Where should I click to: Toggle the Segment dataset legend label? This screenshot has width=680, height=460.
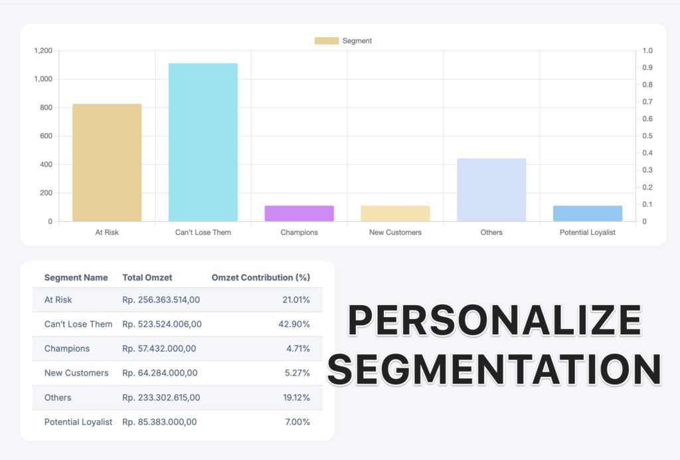click(357, 41)
